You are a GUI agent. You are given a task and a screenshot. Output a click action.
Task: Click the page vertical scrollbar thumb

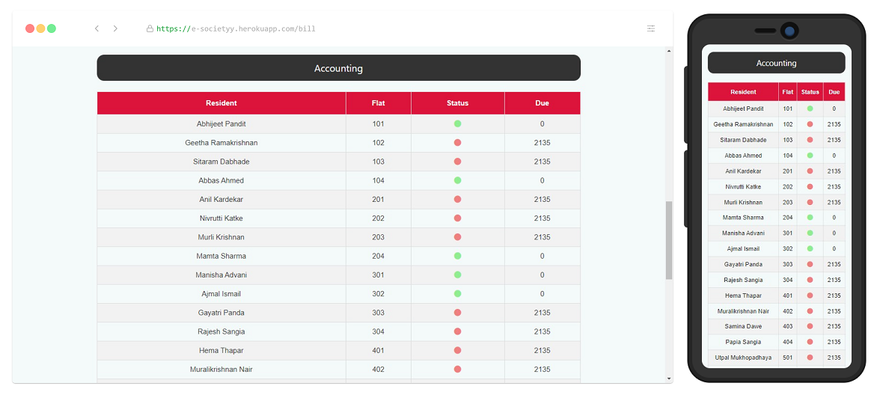point(669,241)
